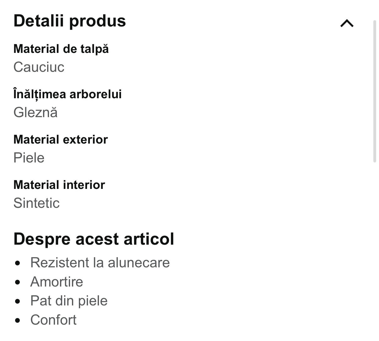Screen dimensions: 379x341
Task: Click the Rezistent la alunecare list item
Action: point(100,263)
